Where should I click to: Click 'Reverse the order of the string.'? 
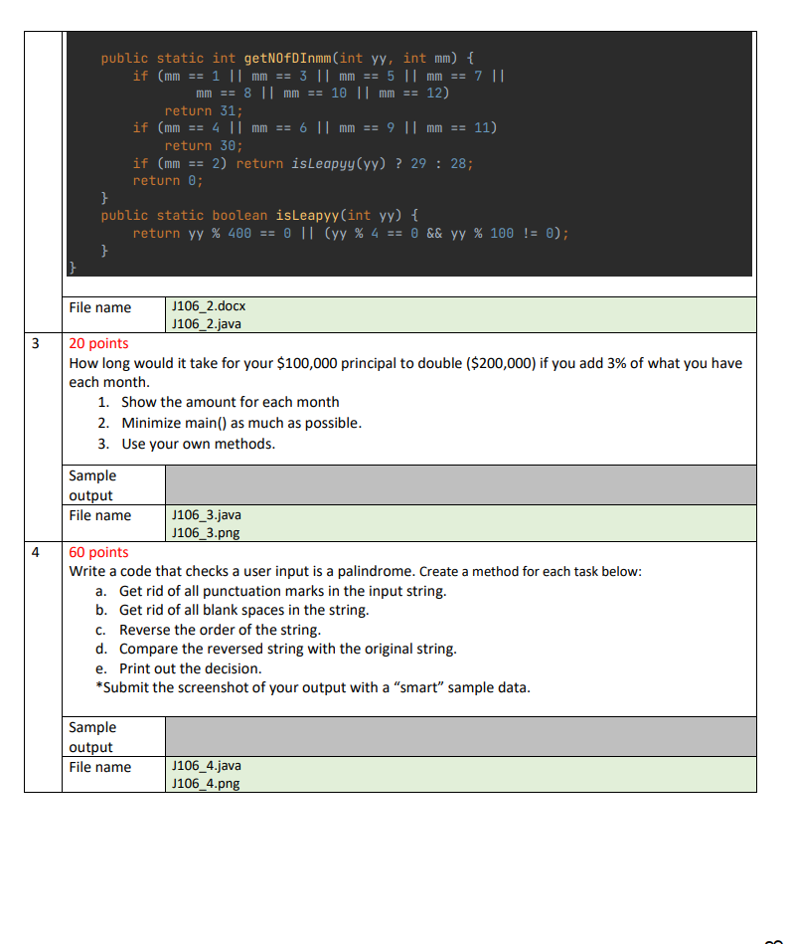(220, 630)
